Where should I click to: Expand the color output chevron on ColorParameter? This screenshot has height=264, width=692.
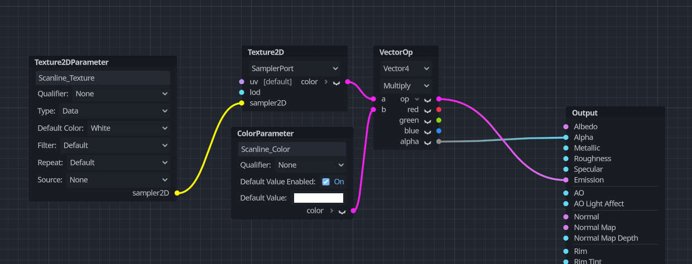(342, 211)
